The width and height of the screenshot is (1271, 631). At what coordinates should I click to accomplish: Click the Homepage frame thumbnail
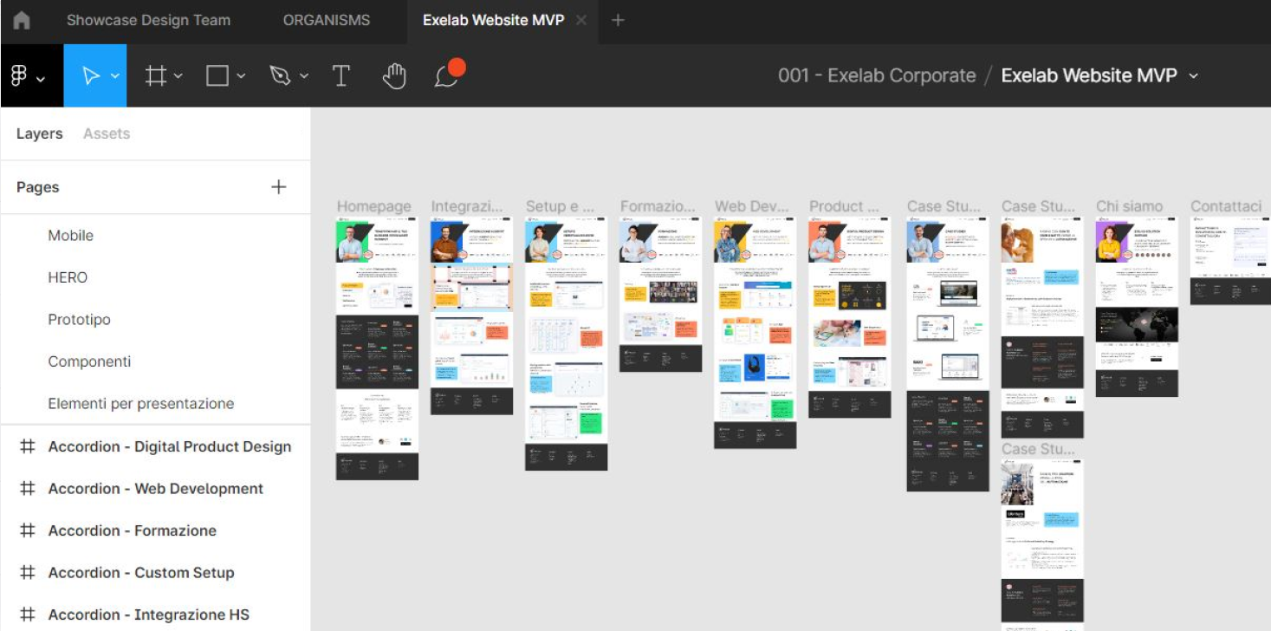(377, 348)
